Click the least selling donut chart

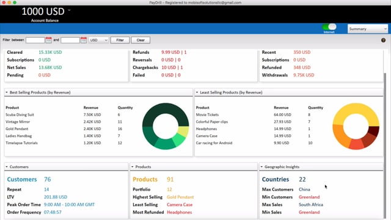356,127
